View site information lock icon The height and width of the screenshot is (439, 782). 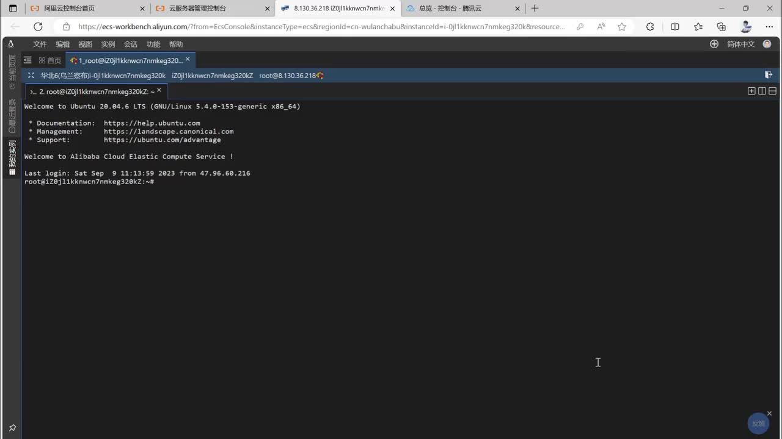[66, 27]
